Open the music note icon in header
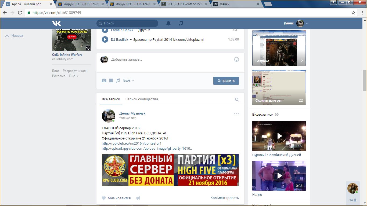Screen dimensions: 367x206 pos(181,23)
